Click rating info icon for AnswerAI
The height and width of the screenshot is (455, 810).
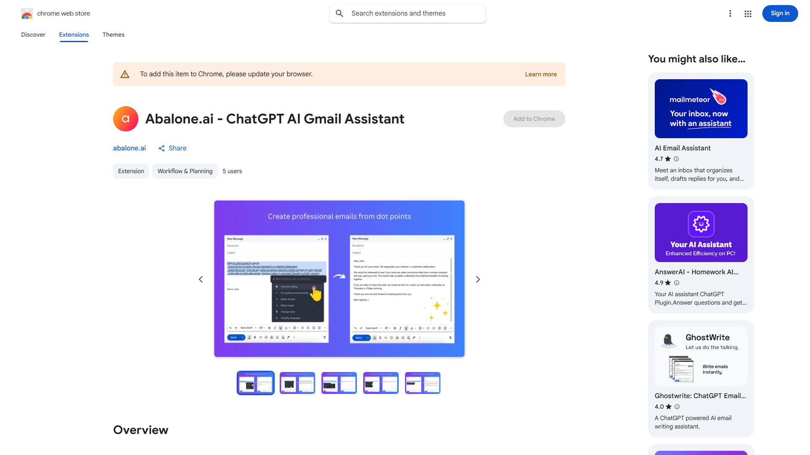click(x=677, y=283)
